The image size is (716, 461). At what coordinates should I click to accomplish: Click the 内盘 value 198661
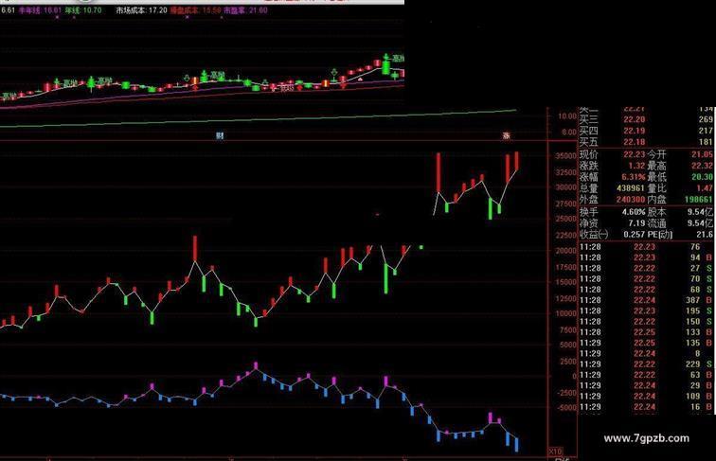(699, 200)
